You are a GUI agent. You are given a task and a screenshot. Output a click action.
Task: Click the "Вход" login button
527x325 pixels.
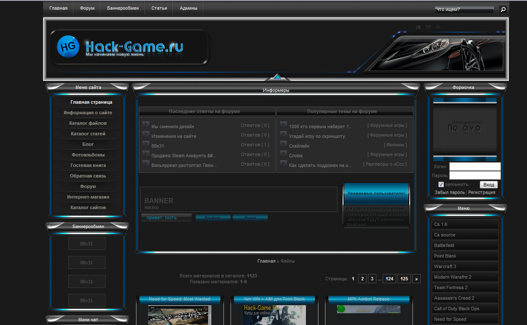[x=489, y=185]
